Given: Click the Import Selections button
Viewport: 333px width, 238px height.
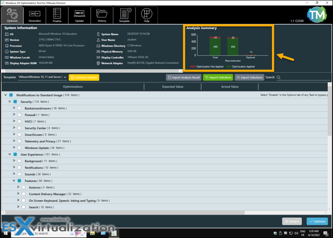Looking at the screenshot, I should 218,77.
